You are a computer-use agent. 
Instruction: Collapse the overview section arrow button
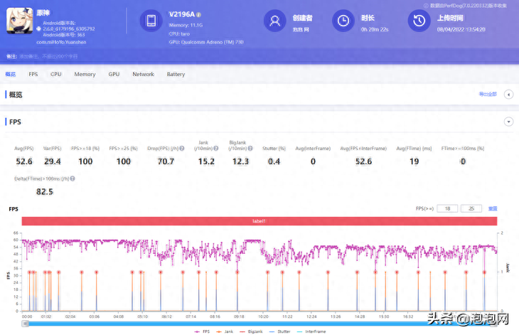click(x=508, y=95)
